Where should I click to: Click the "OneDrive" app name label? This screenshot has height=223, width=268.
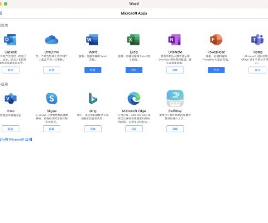[x=52, y=52]
